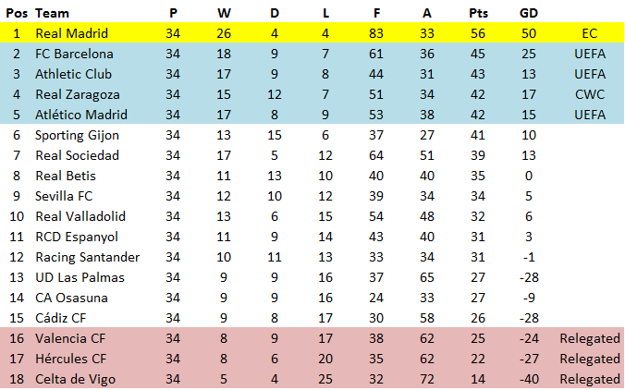Select the UD Las Palmas row name
This screenshot has height=390, width=625.
pyautogui.click(x=80, y=277)
